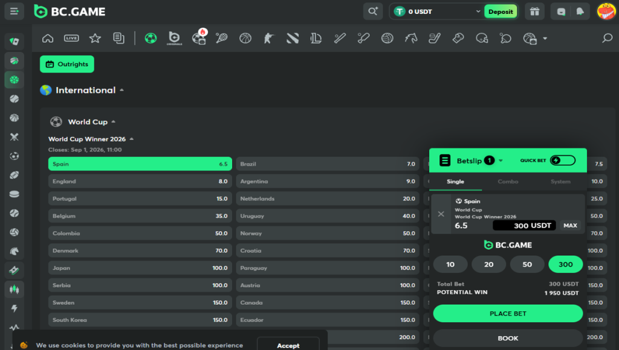
Task: Open the favorites star icon
Action: click(95, 38)
